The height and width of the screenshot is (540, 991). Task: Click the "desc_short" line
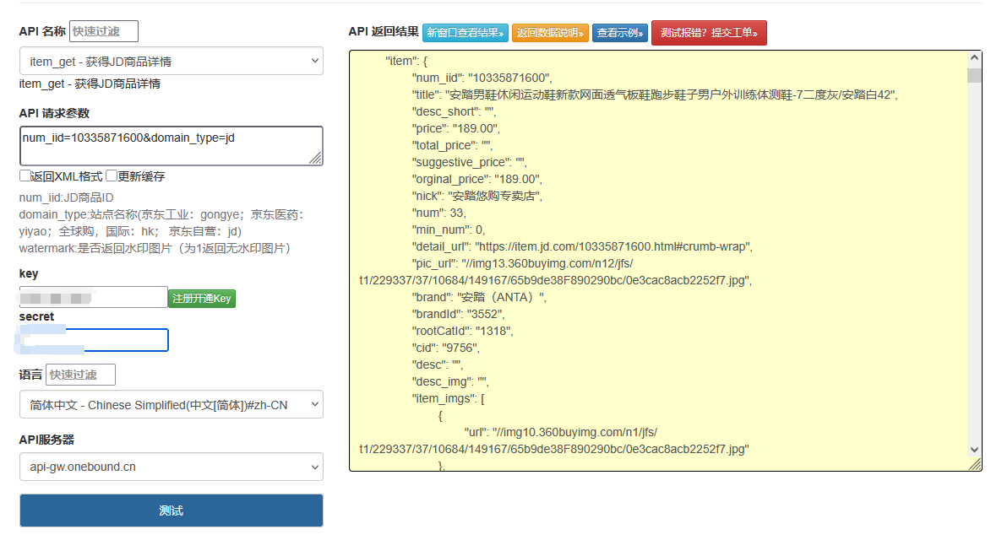coord(454,111)
